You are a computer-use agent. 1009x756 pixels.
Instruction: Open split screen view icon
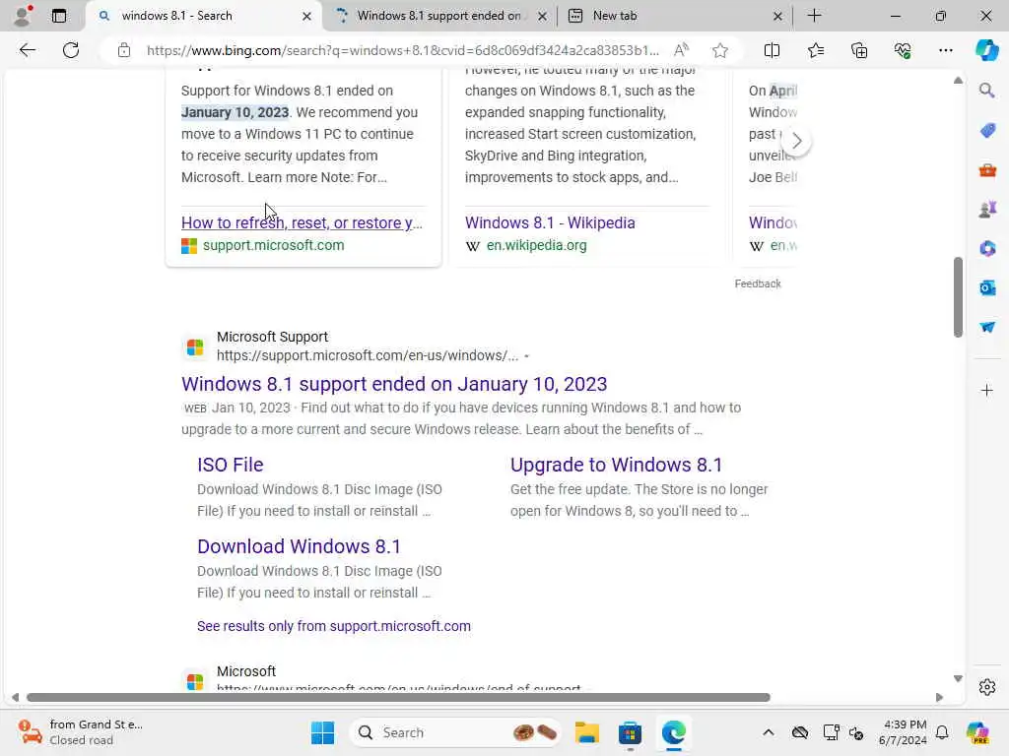pos(772,50)
